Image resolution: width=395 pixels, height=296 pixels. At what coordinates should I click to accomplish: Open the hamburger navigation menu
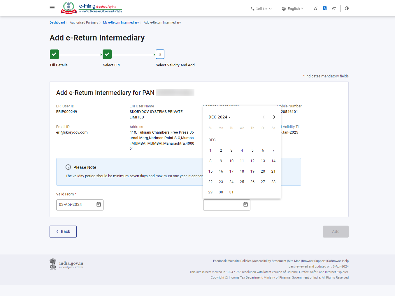tap(52, 8)
